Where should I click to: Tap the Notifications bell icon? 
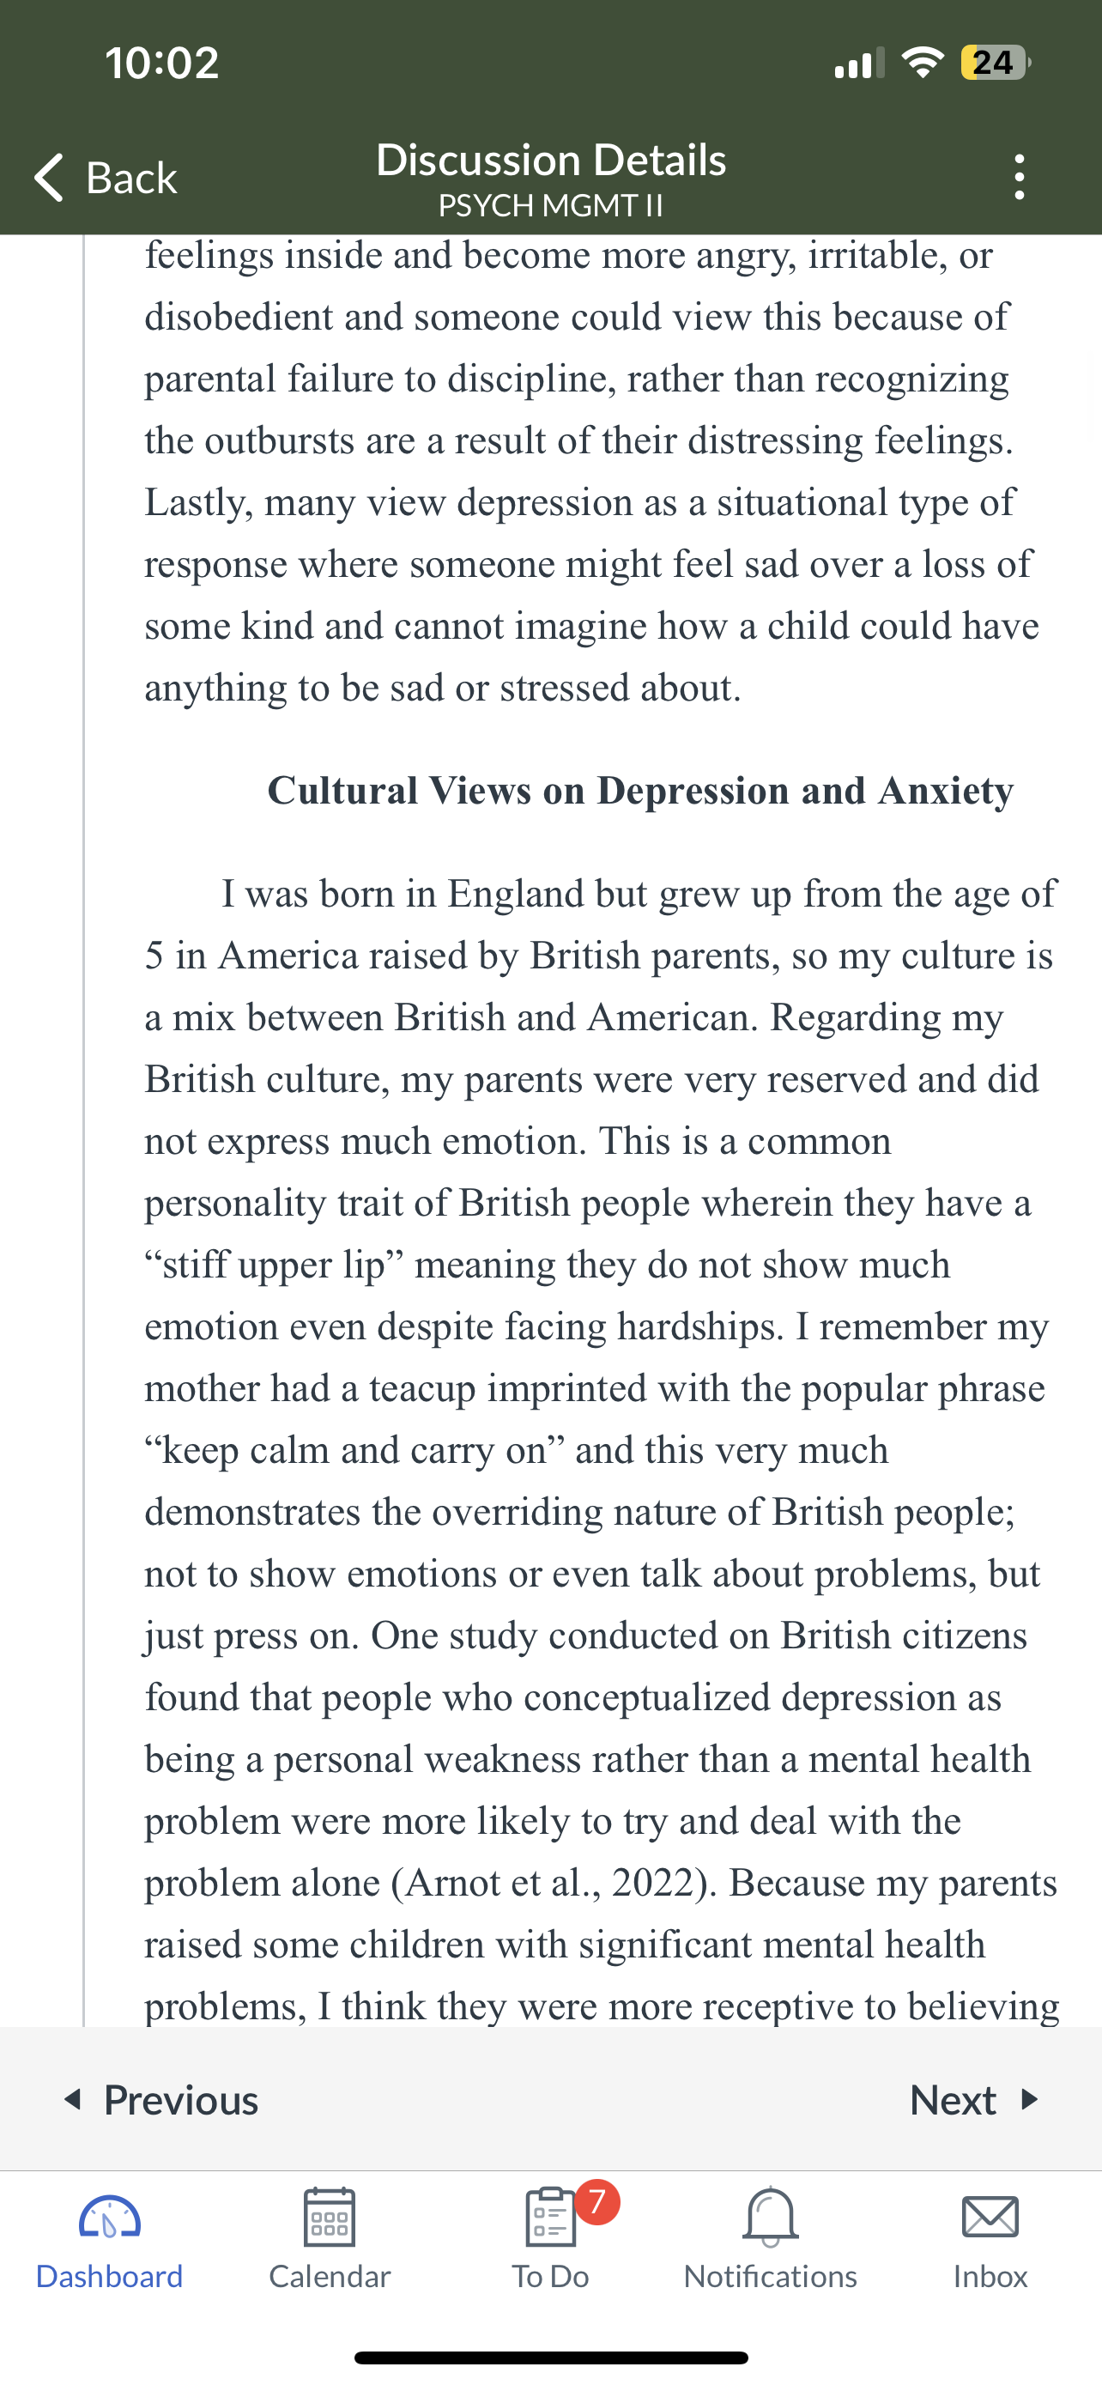(x=770, y=2218)
